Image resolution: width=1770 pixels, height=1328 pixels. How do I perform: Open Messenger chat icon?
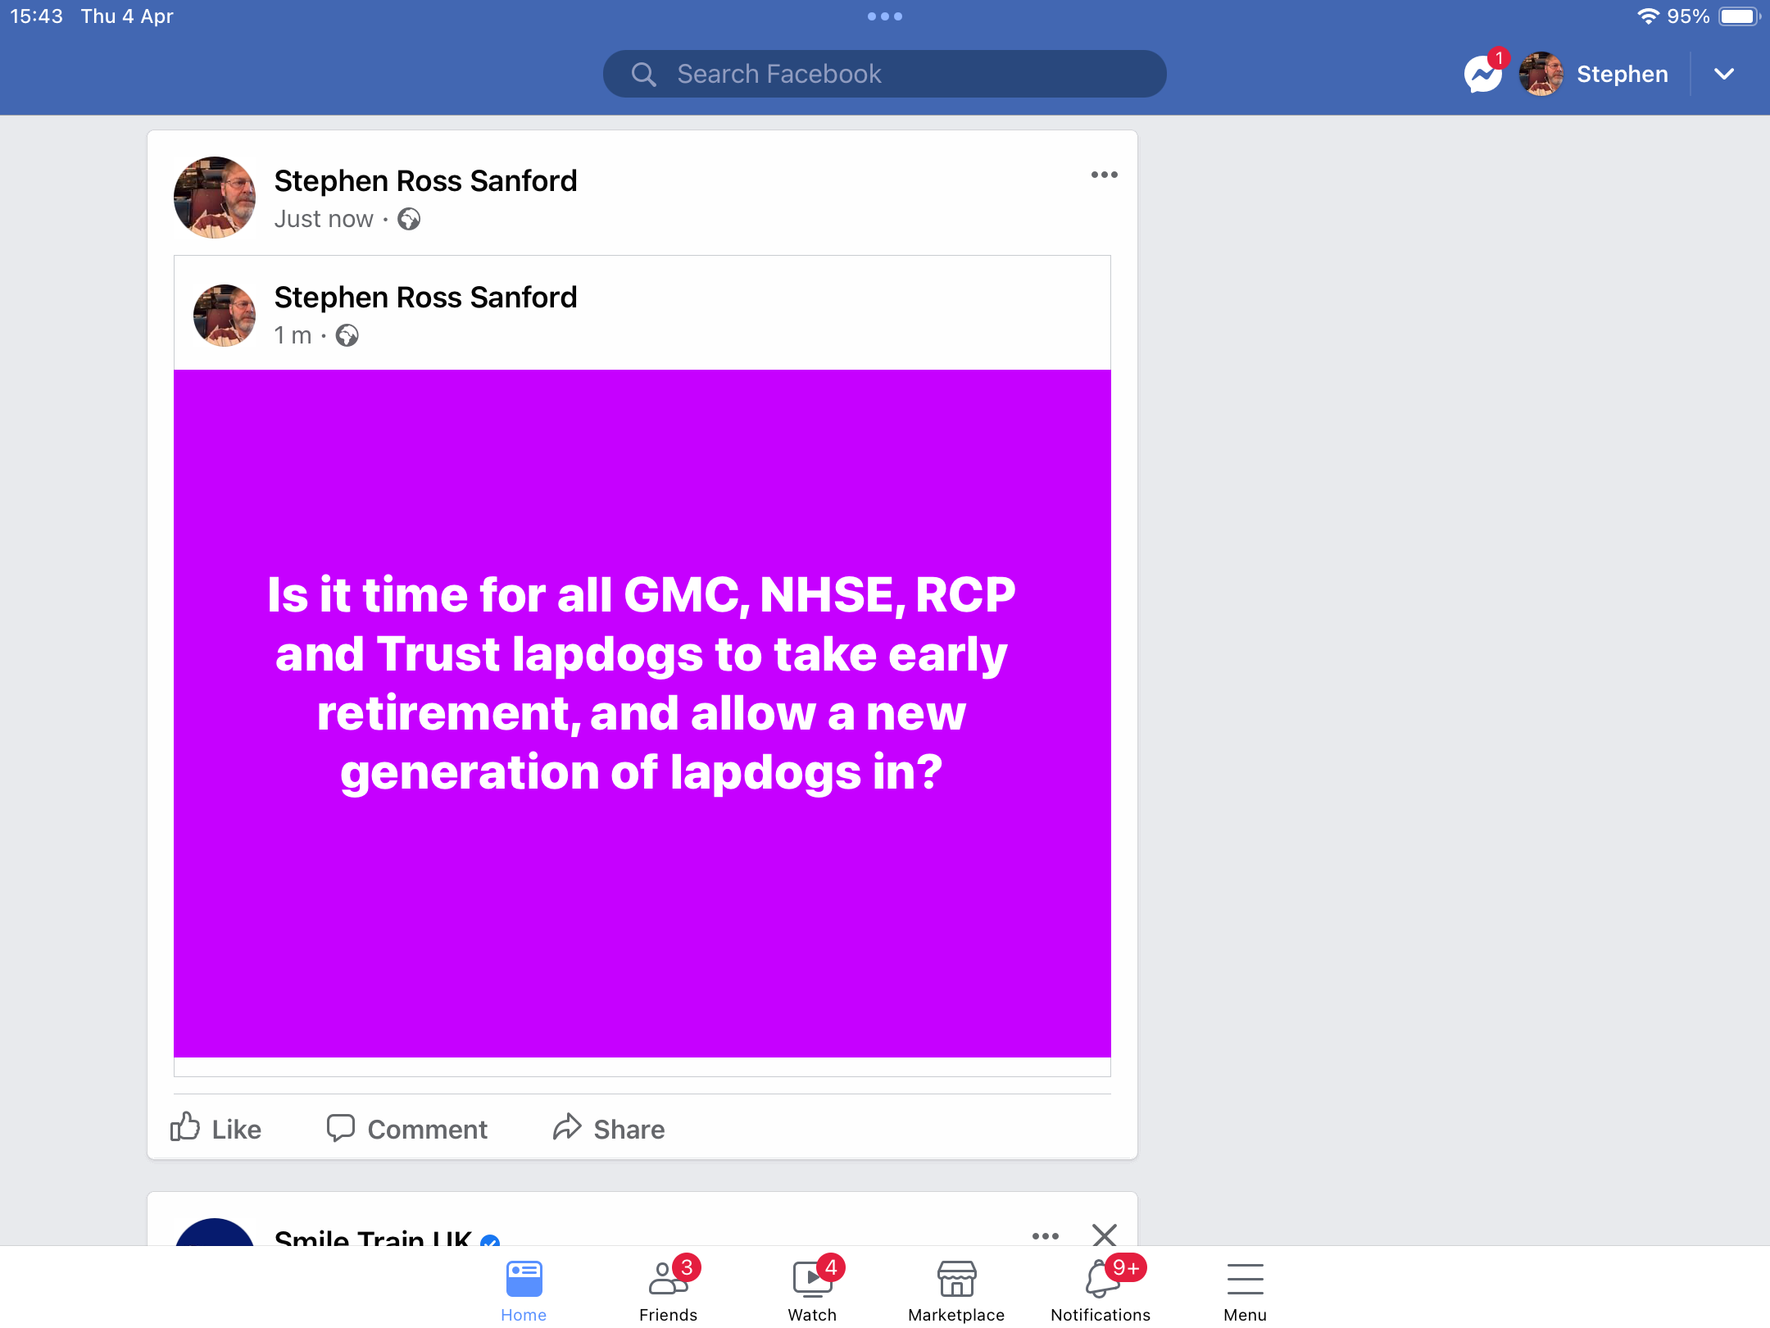[1484, 75]
